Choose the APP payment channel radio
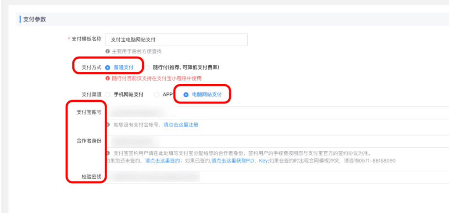This screenshot has width=449, height=213. (x=157, y=95)
